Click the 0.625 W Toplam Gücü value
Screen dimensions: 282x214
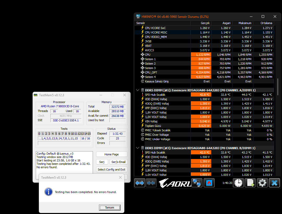(201, 126)
